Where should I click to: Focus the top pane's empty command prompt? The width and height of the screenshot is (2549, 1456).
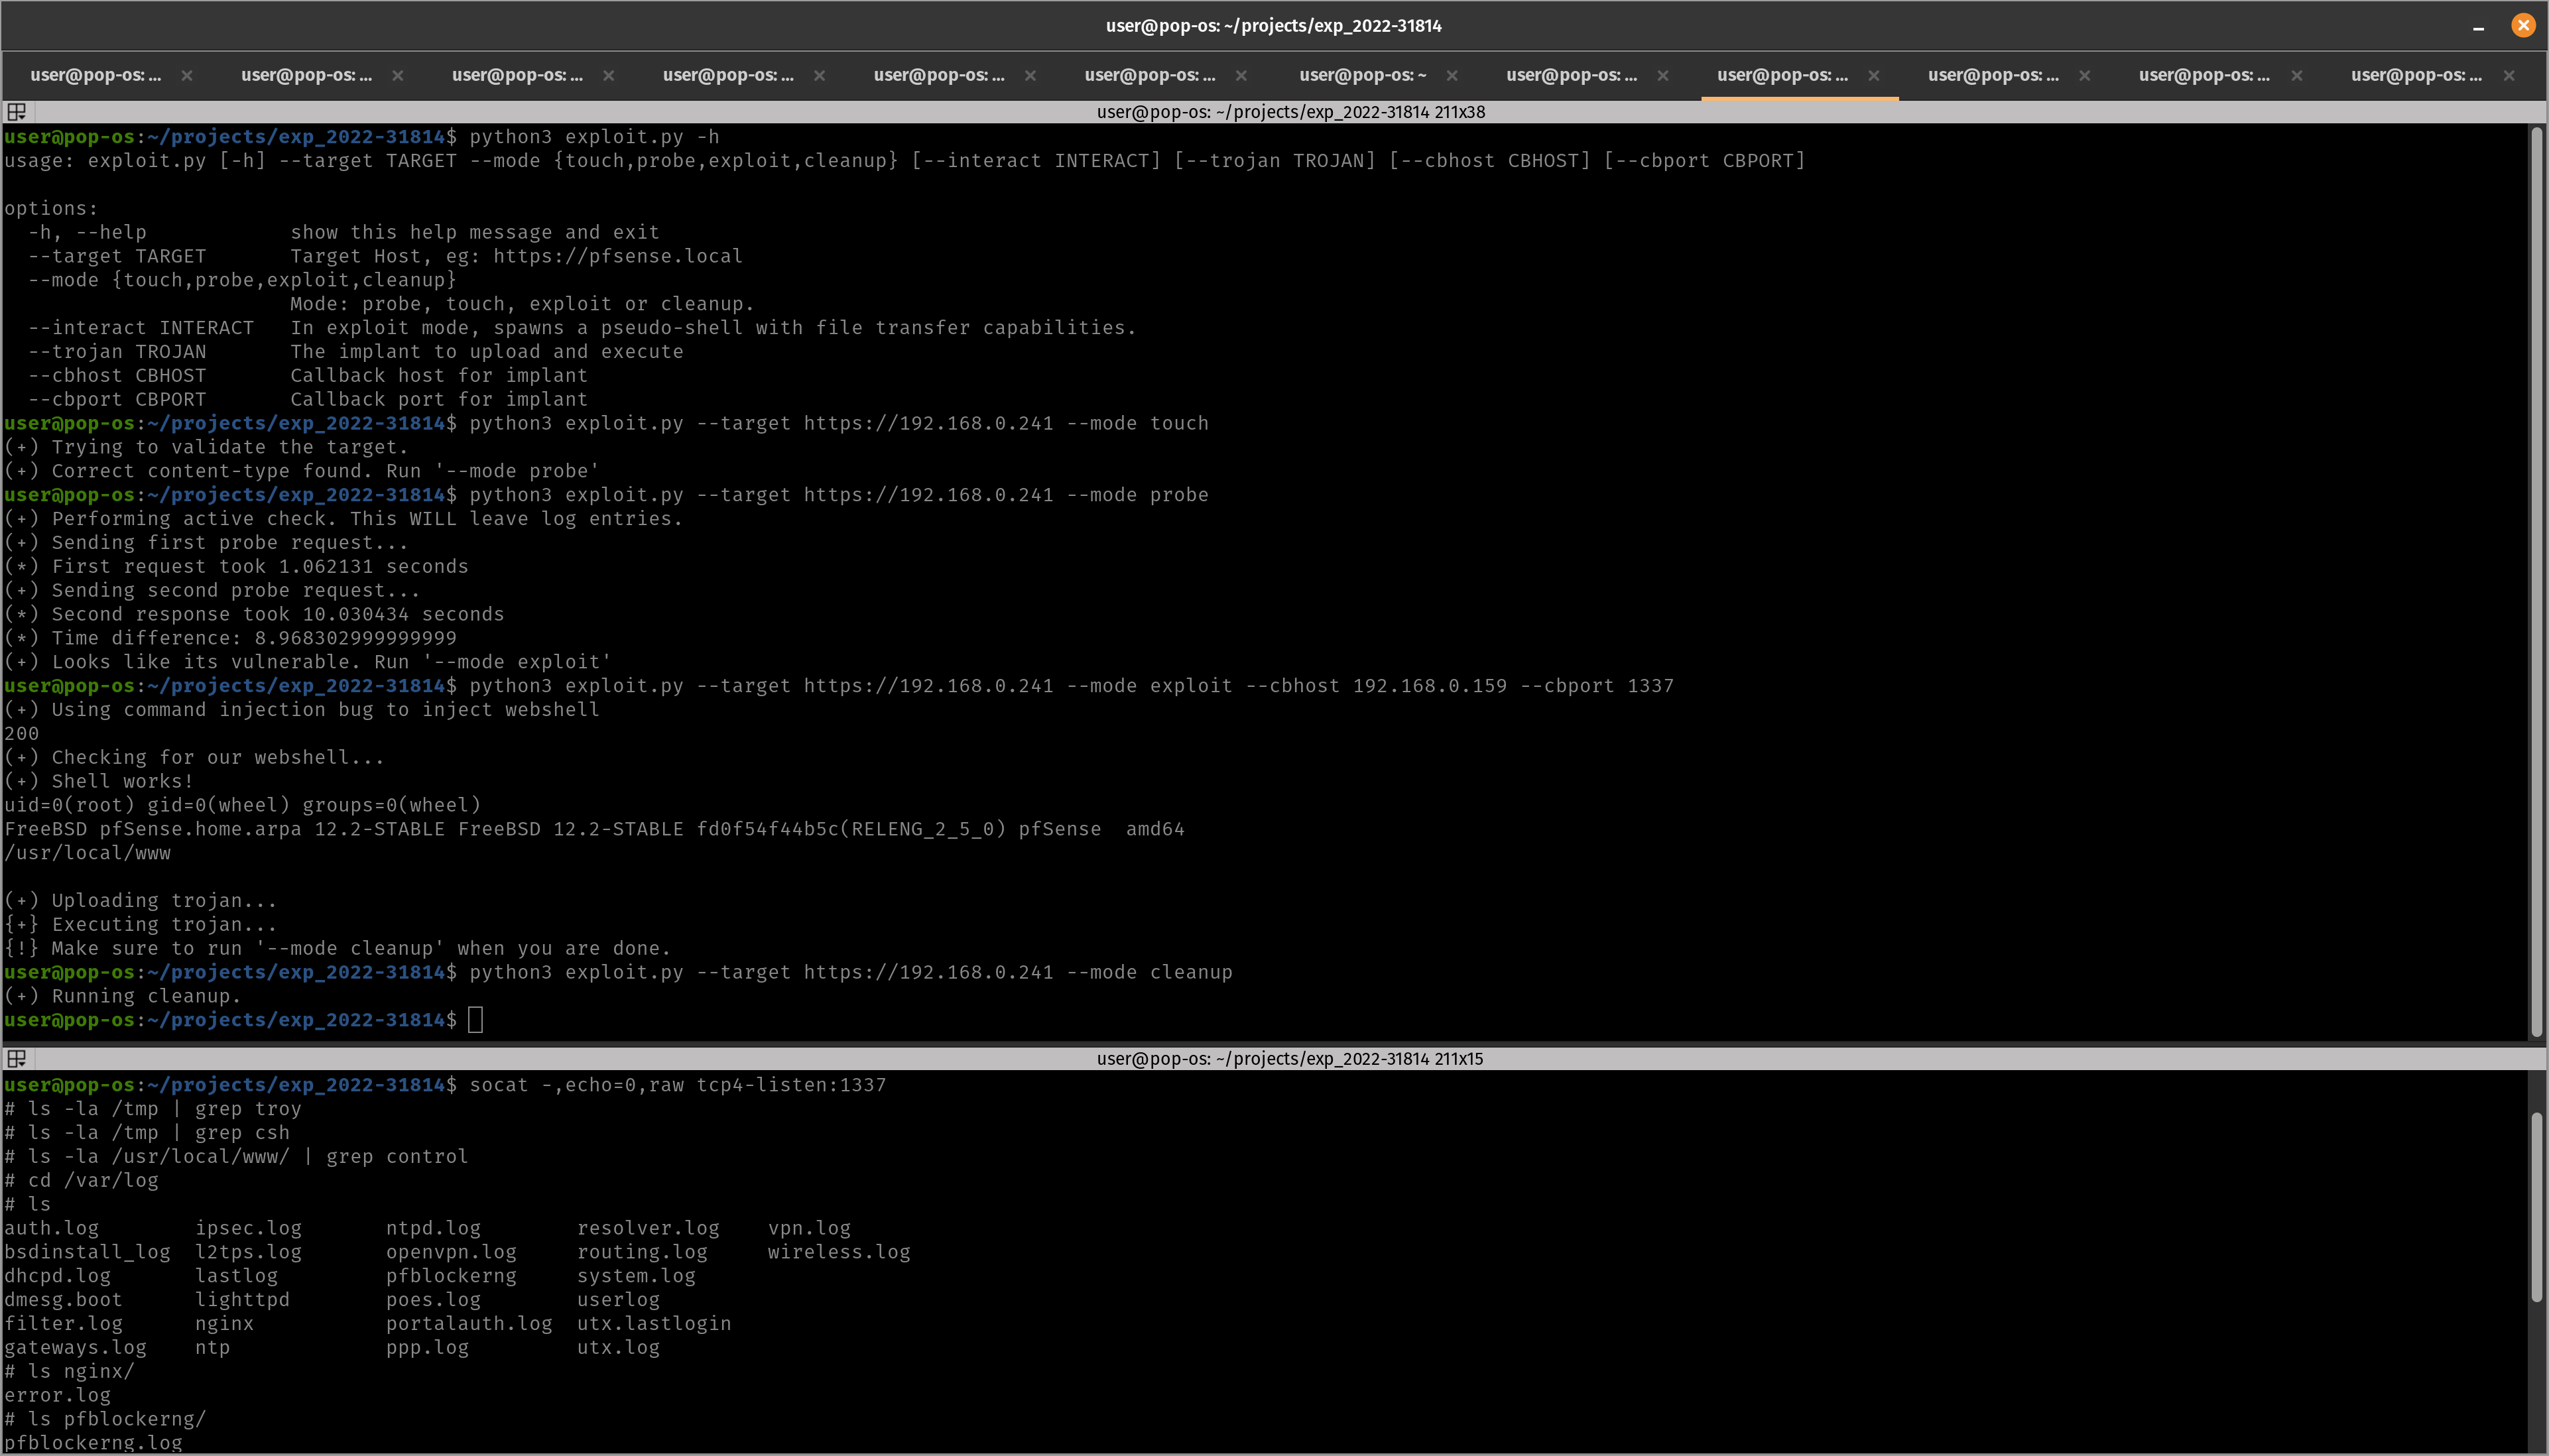point(476,1020)
